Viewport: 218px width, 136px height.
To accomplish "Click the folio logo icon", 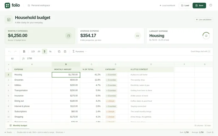I will tap(7, 5).
